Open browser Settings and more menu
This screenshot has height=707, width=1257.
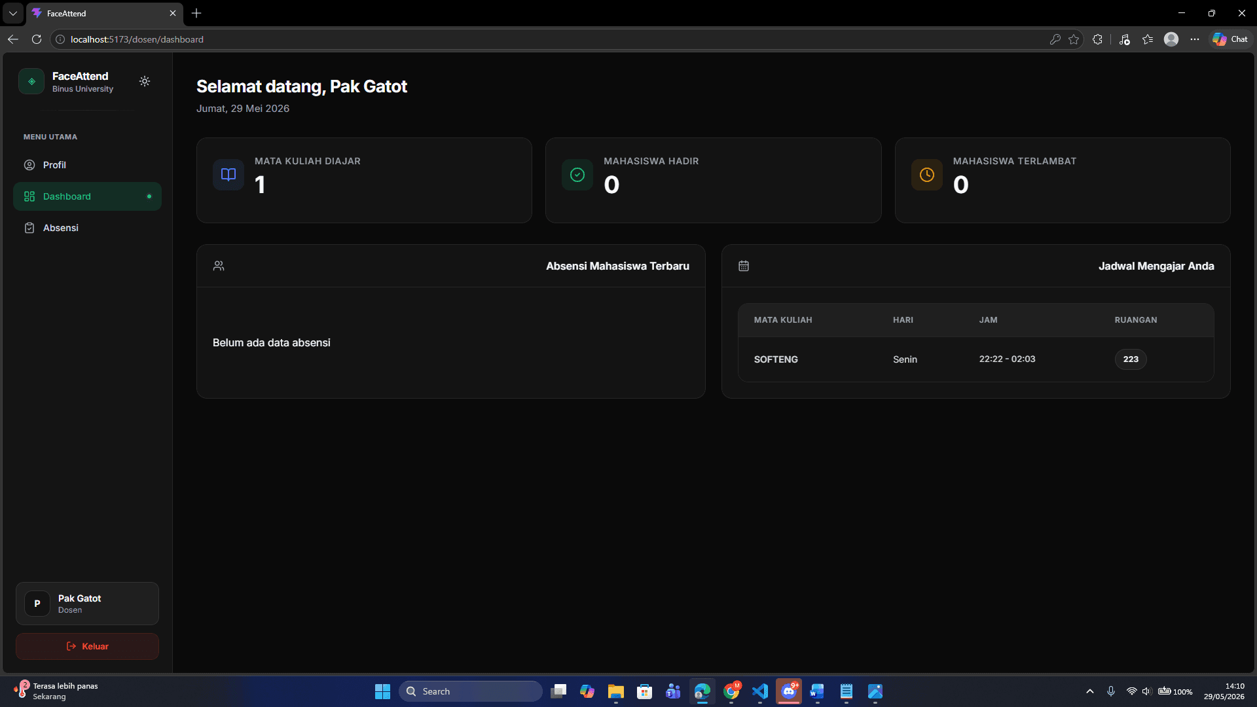click(x=1195, y=39)
